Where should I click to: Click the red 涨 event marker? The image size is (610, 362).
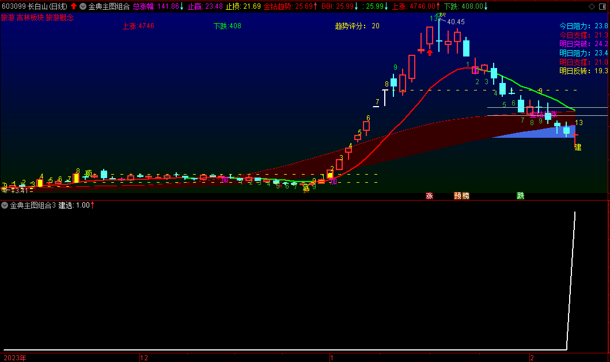[430, 196]
